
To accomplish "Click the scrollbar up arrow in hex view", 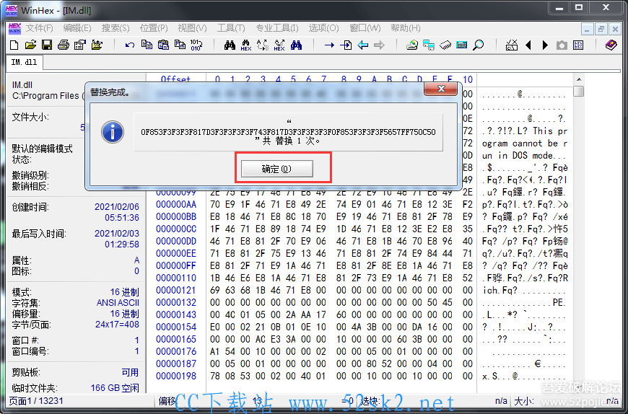I will pos(578,79).
